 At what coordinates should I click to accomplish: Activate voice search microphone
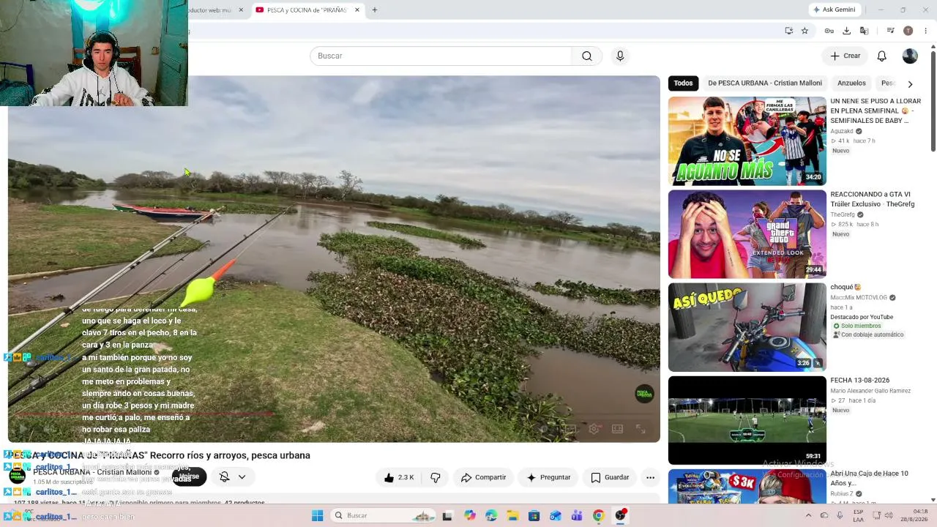coord(620,56)
